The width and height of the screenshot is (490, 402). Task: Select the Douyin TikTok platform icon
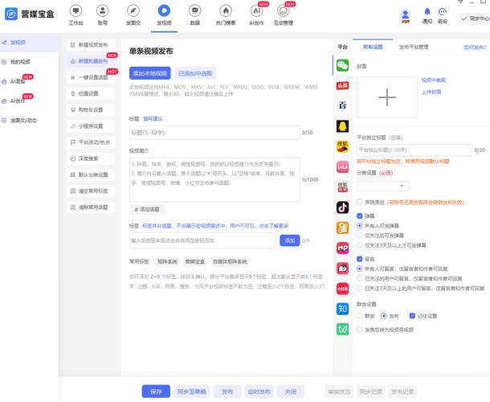click(x=342, y=207)
